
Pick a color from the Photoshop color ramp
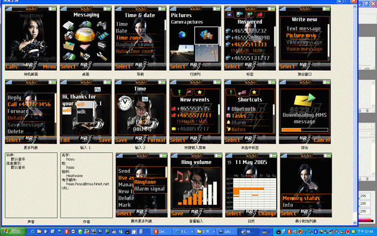[366, 220]
